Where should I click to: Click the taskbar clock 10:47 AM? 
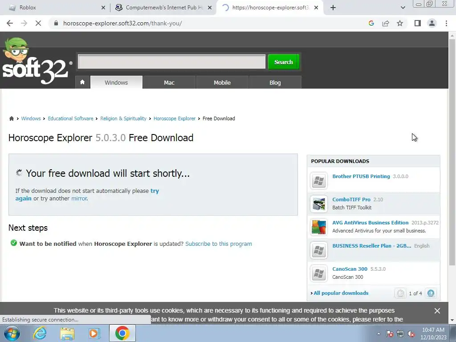pyautogui.click(x=433, y=330)
